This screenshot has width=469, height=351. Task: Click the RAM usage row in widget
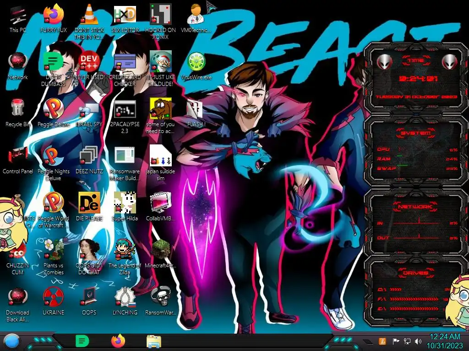pos(417,159)
